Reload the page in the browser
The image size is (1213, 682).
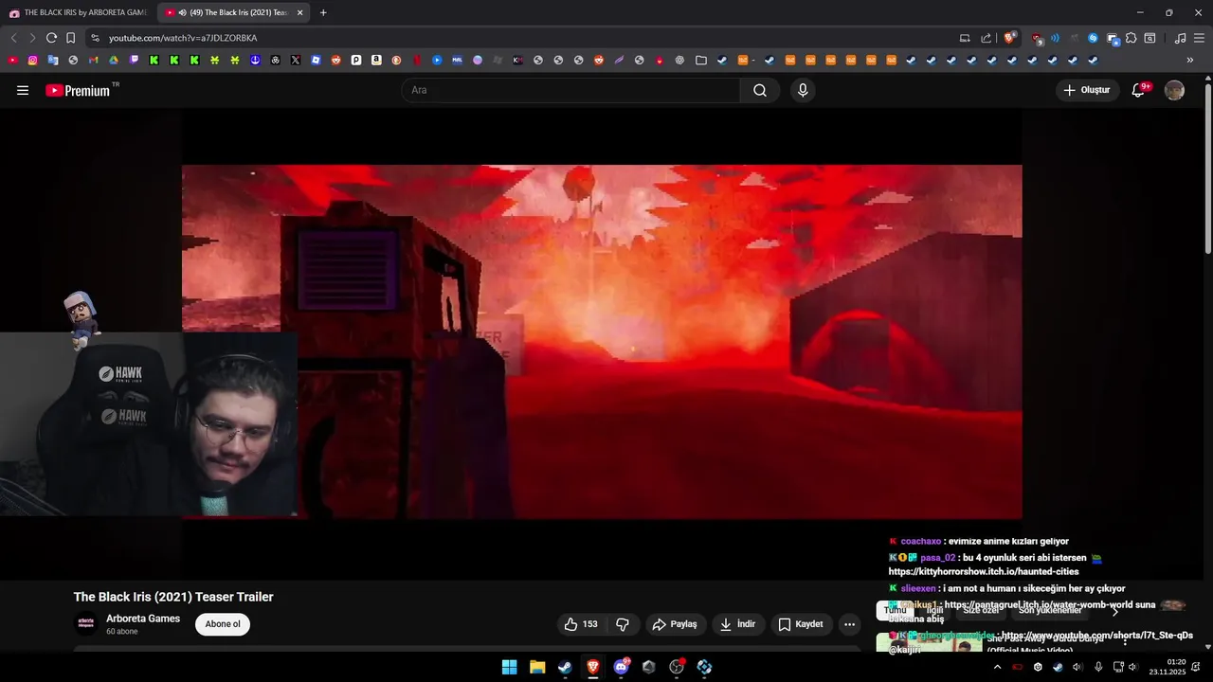point(51,38)
